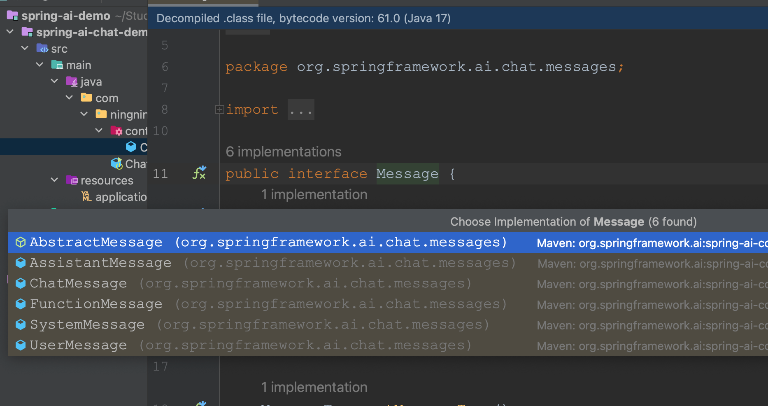Screen dimensions: 768x406
Task: Collapse the com package node
Action: [70, 98]
